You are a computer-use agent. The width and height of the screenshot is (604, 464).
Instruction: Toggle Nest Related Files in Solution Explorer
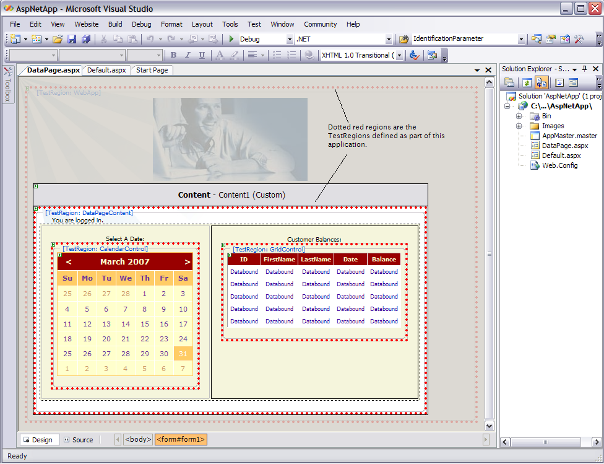click(x=541, y=82)
